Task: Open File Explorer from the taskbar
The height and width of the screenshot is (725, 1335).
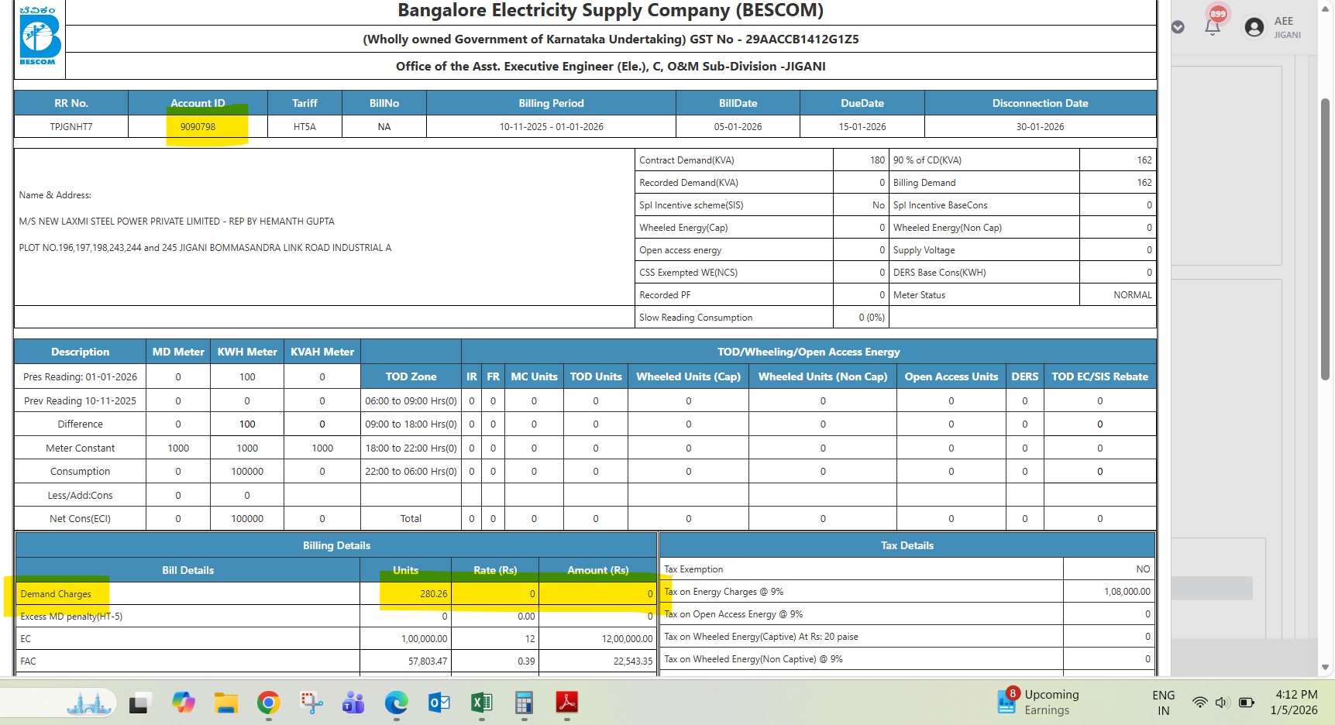Action: (225, 703)
